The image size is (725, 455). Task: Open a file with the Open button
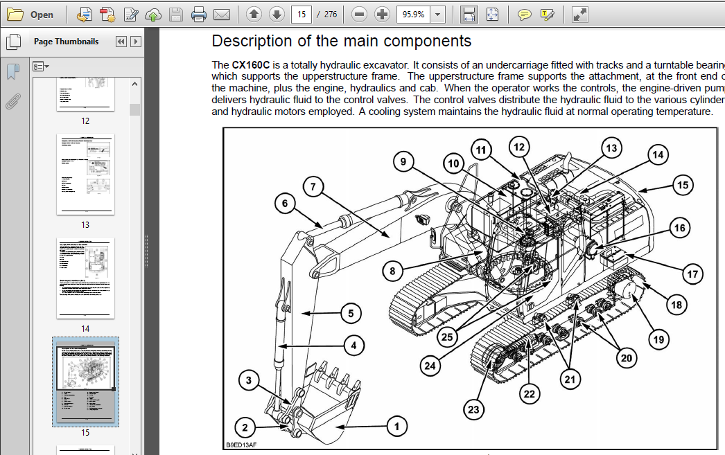tap(30, 15)
